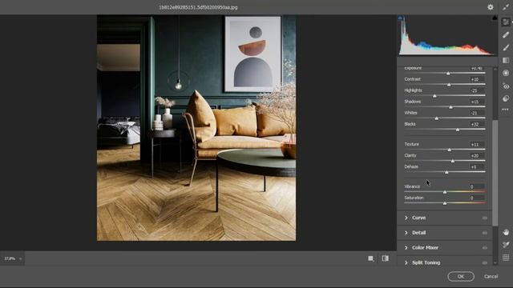
Task: Click the Contrast value field +10
Action: 477,79
